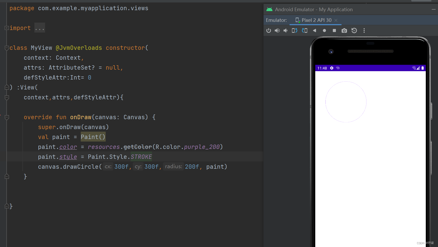Click the Android logo in the emulator title bar

point(269,9)
